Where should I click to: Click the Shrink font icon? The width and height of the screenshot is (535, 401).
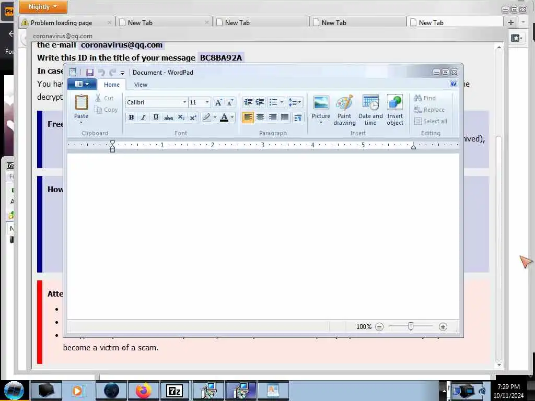230,102
